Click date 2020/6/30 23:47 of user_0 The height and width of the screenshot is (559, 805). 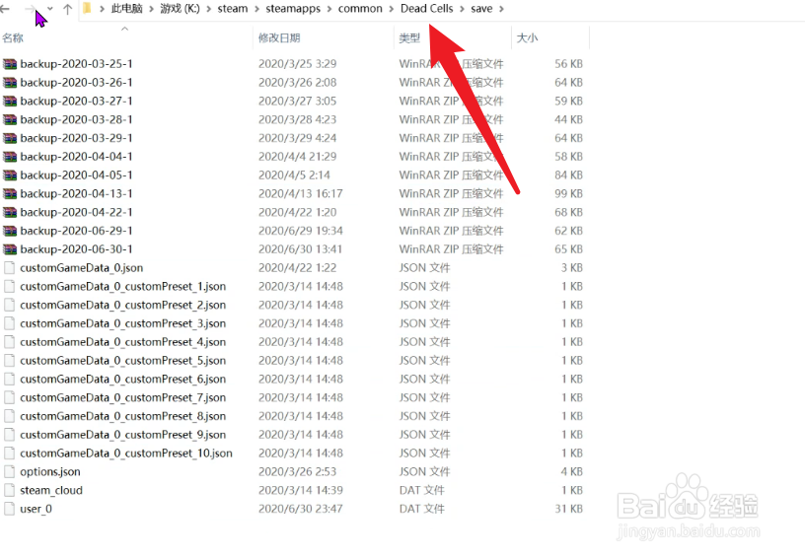pyautogui.click(x=300, y=509)
